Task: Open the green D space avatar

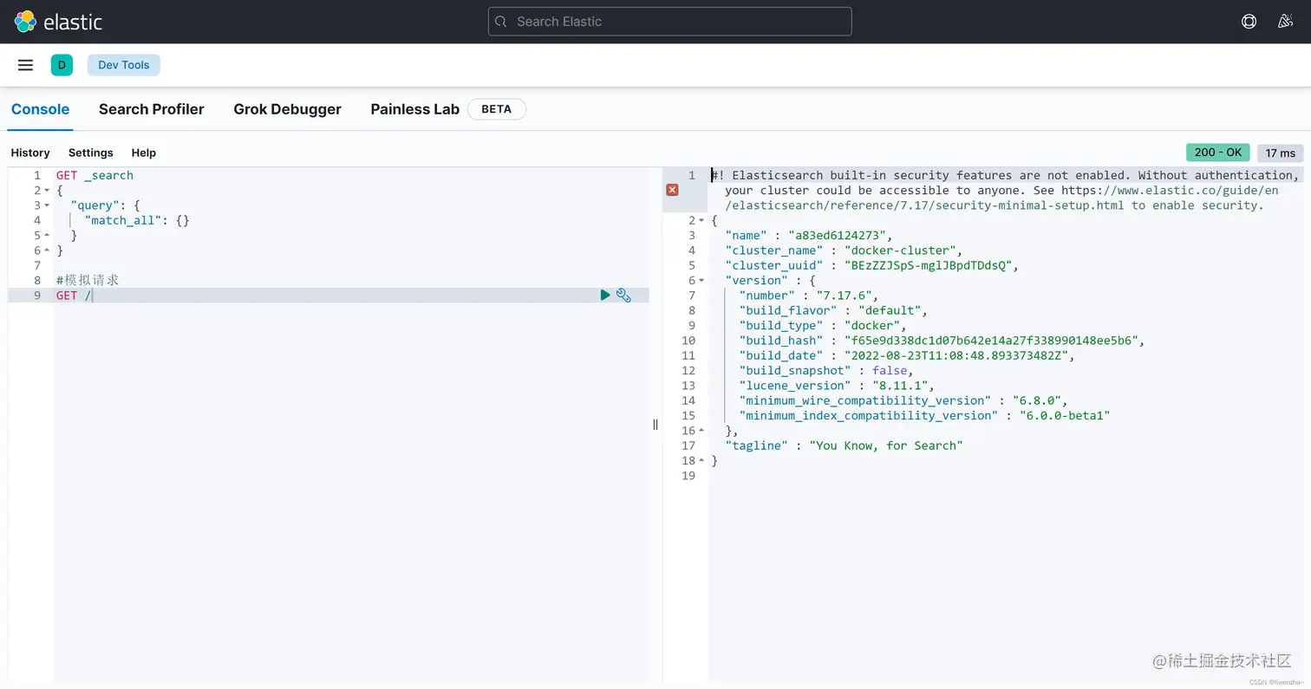Action: [x=62, y=65]
